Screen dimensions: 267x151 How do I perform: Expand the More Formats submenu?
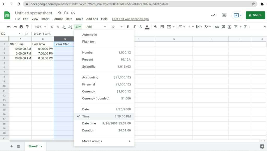click(104, 141)
